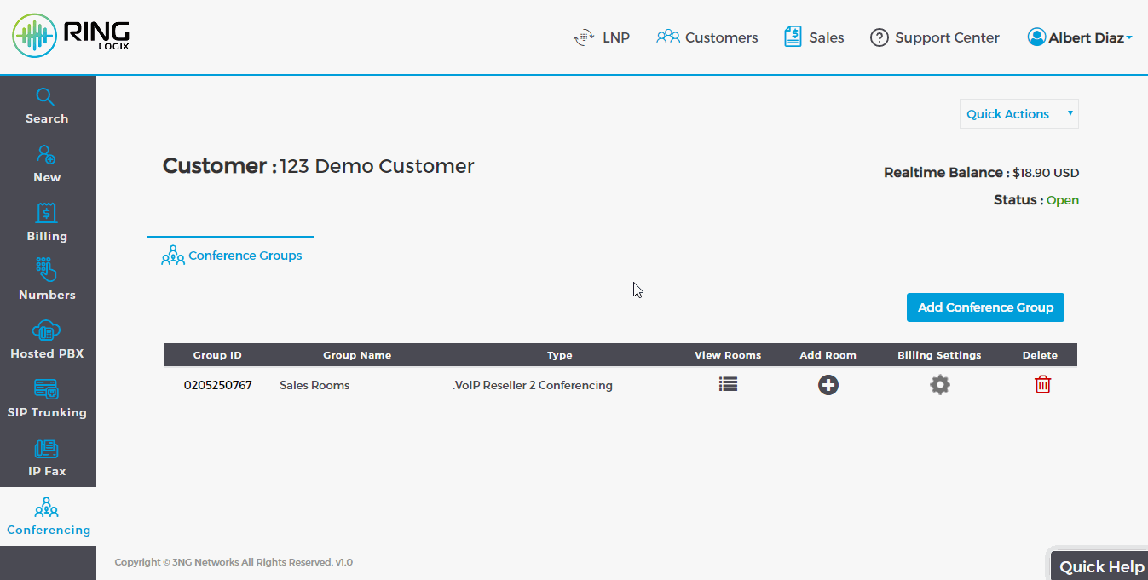Open the Albert Diaz user menu

1080,37
